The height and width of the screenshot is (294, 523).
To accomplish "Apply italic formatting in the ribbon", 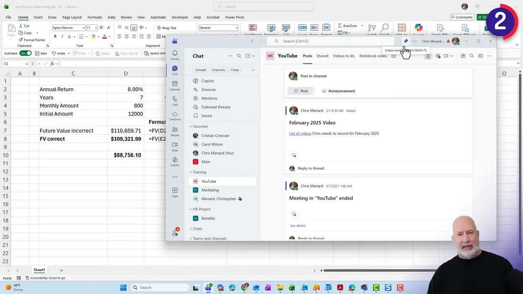I will 62,36.
